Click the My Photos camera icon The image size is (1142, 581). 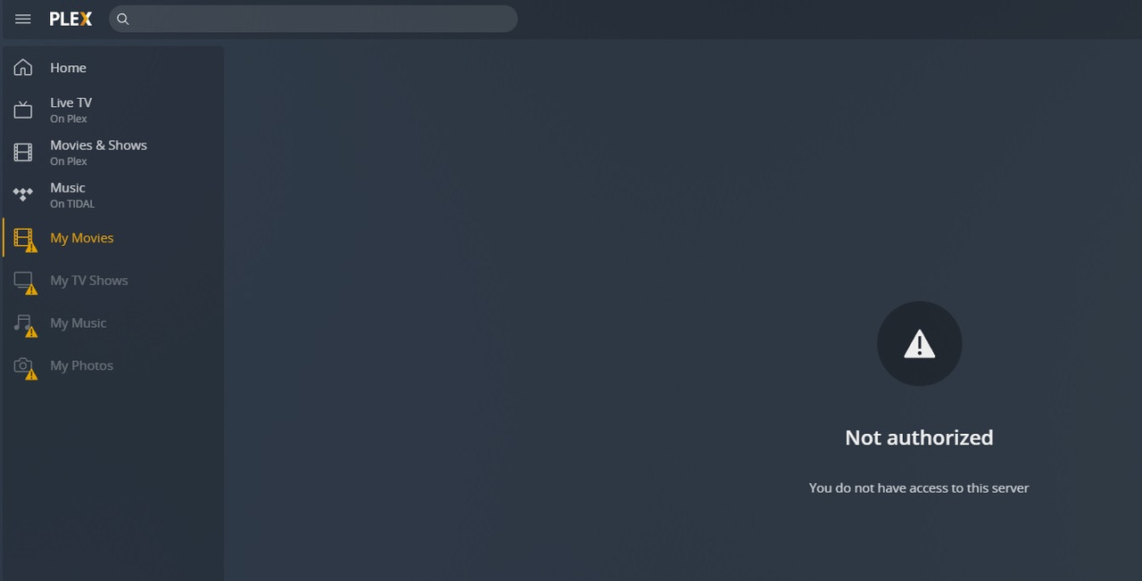tap(23, 365)
